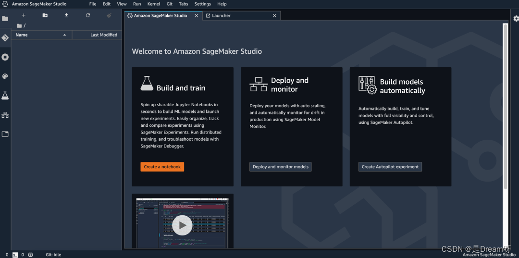Click the Create a notebook button
The image size is (519, 258).
(x=162, y=167)
